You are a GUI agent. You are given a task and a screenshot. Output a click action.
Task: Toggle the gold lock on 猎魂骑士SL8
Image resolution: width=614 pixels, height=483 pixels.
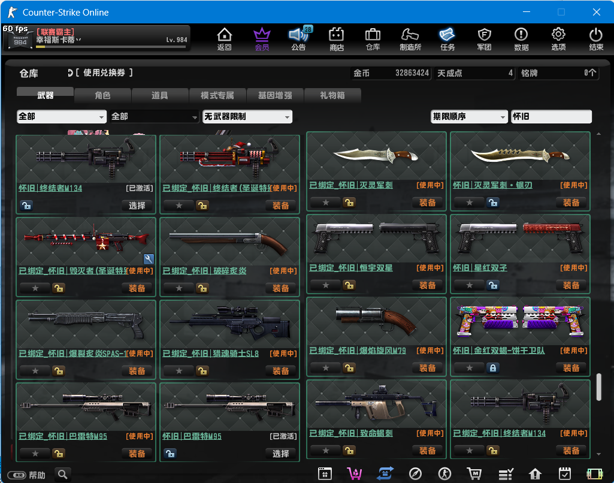203,370
